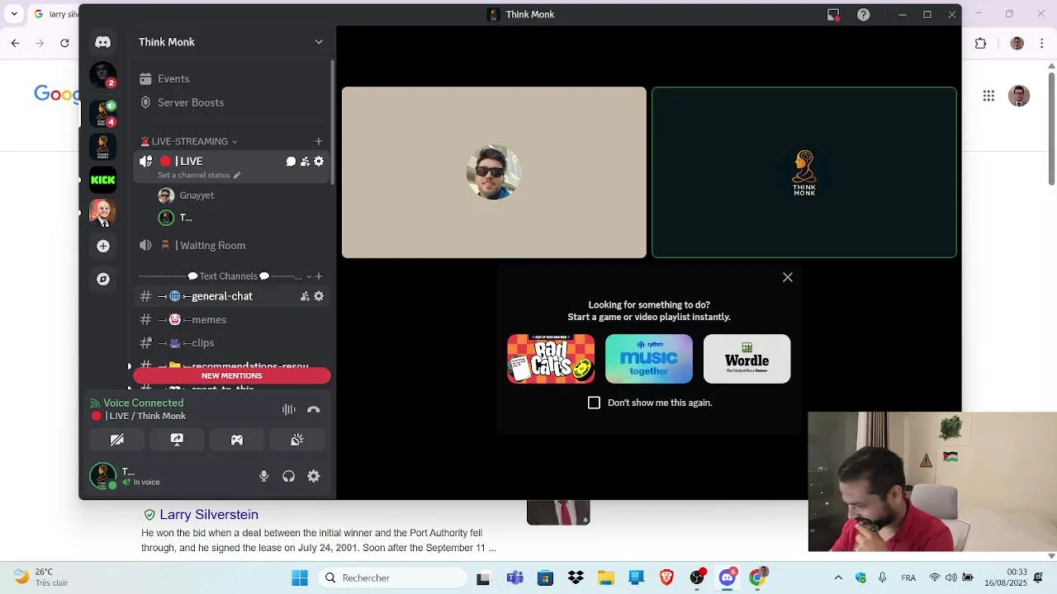Mute microphone in user panel
The height and width of the screenshot is (594, 1057).
point(263,476)
